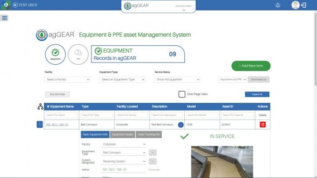The height and width of the screenshot is (178, 317).
Task: Expand the agGEAR quicknav menu chevron
Action: [184, 10]
